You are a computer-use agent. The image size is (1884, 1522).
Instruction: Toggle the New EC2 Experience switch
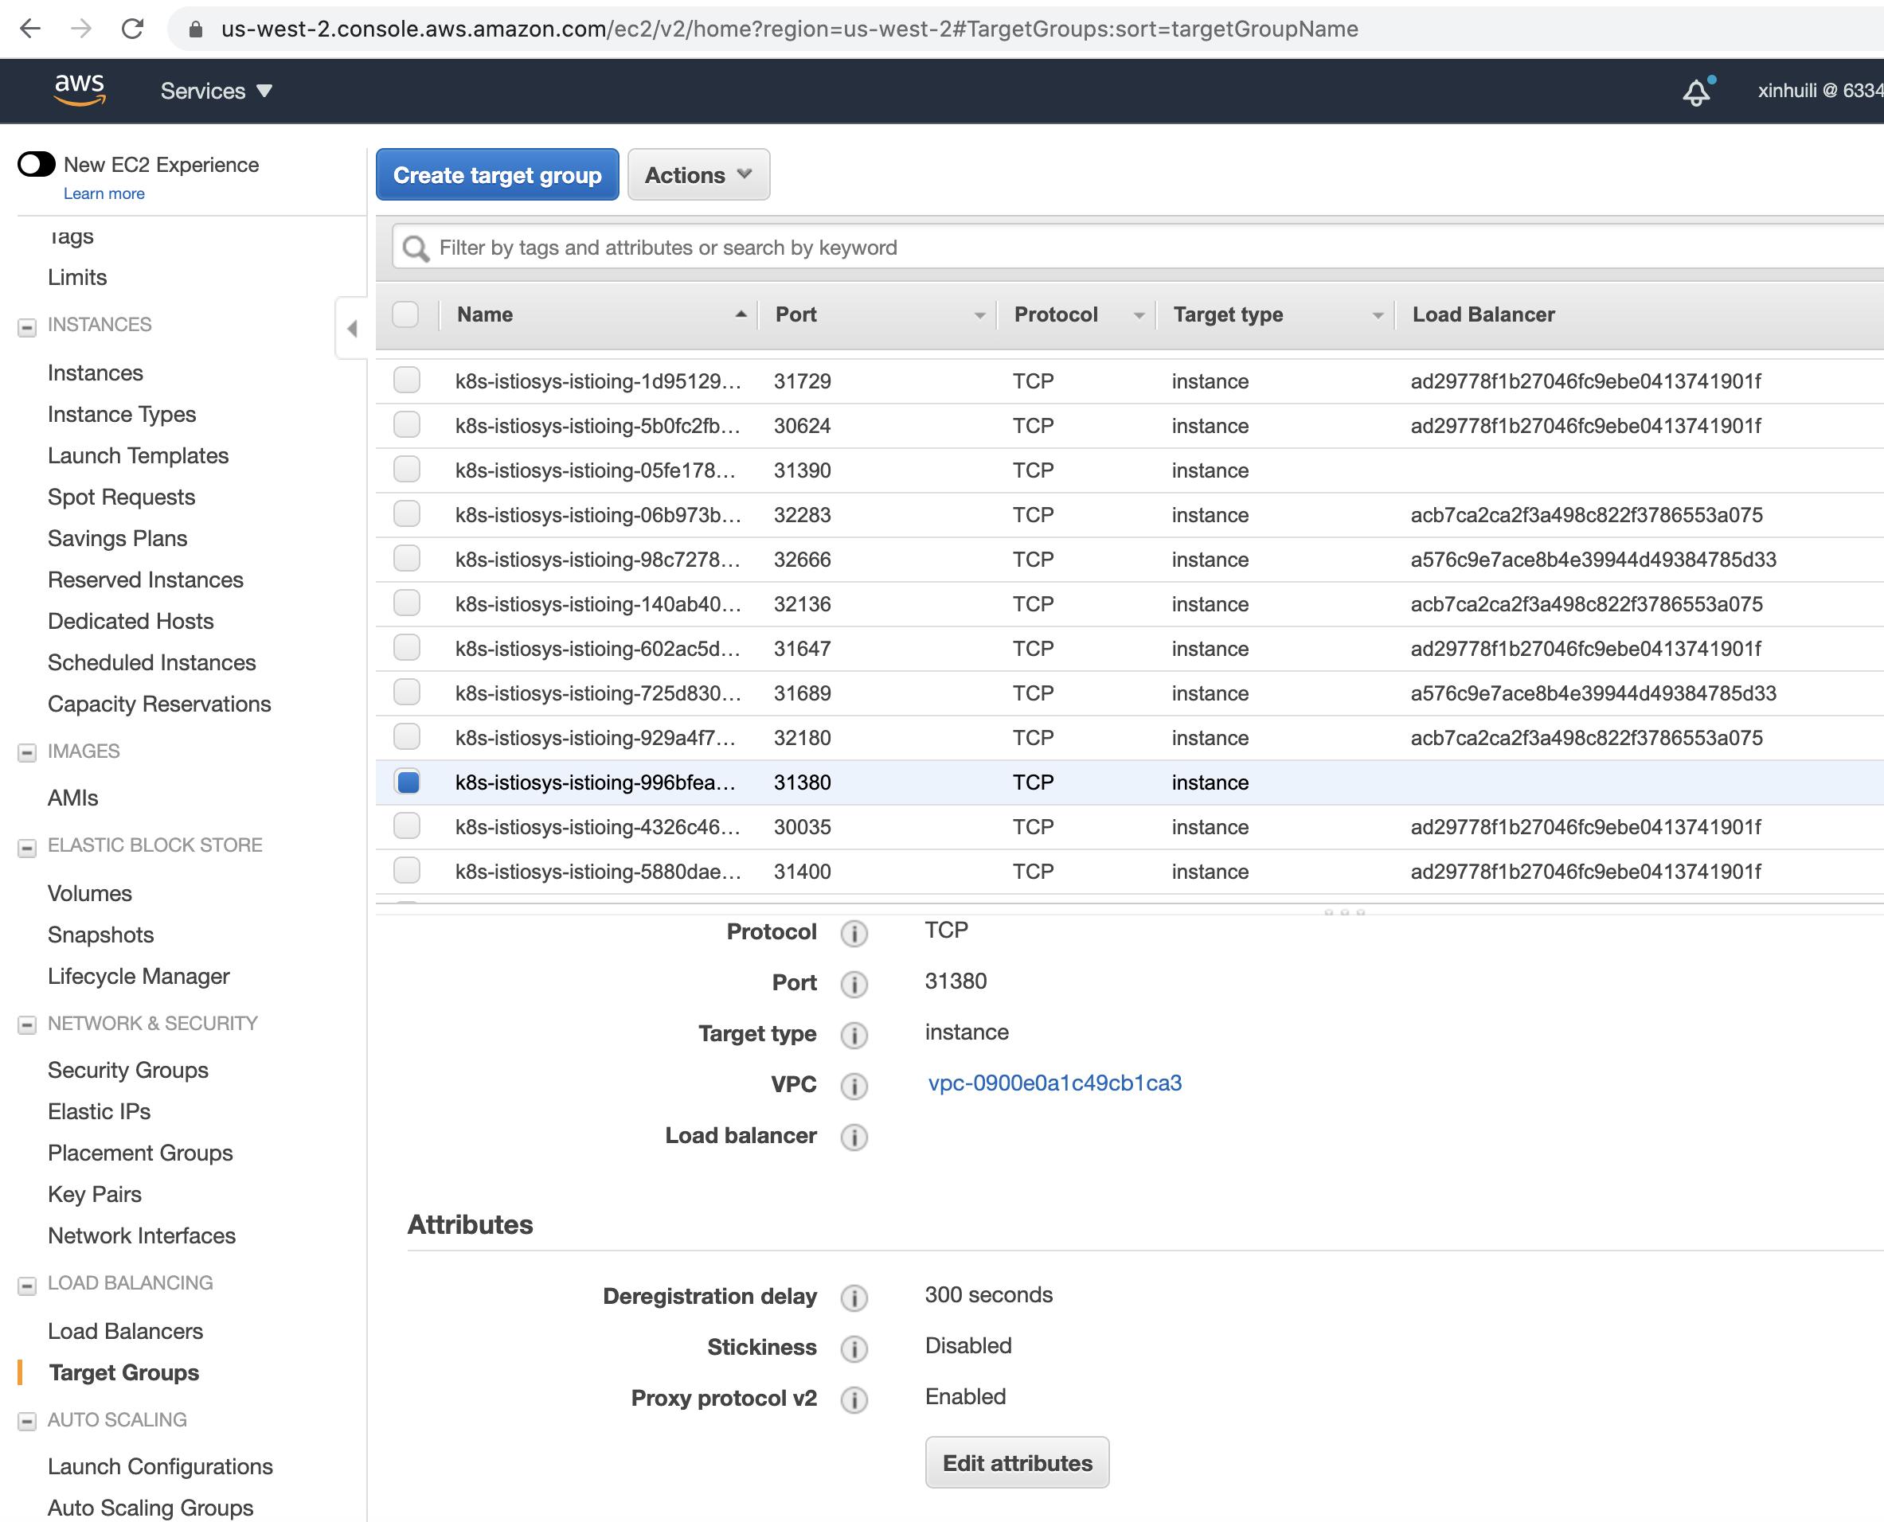pos(37,164)
